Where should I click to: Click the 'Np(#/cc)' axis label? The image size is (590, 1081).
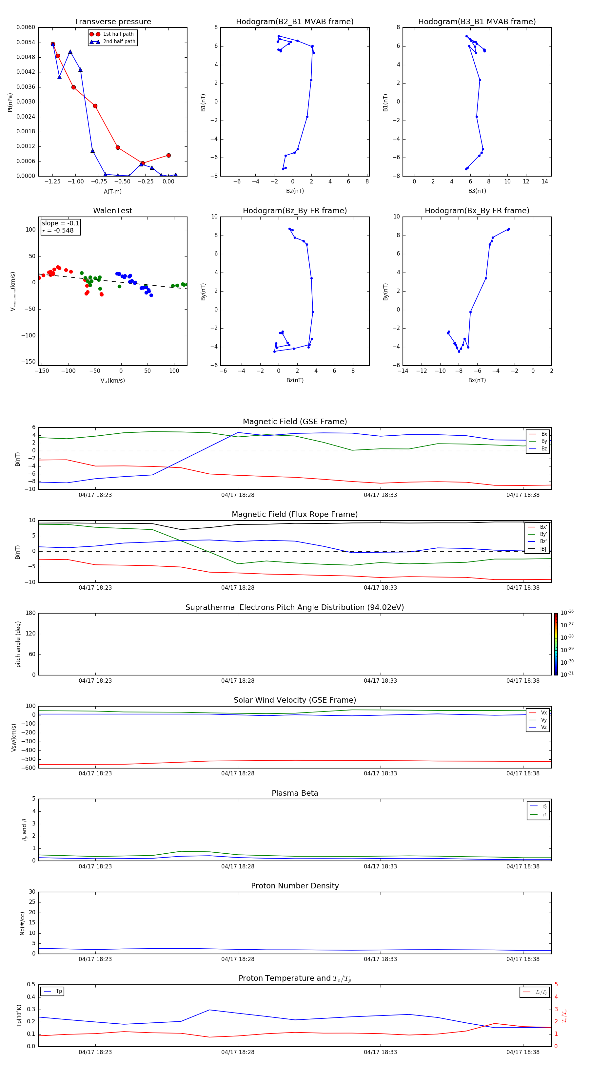coord(22,923)
